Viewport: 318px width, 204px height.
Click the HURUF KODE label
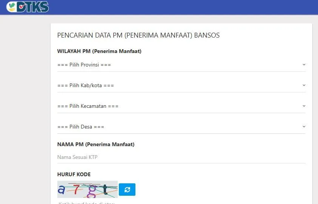(x=74, y=174)
